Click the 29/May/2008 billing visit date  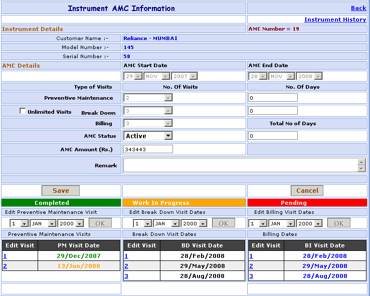click(x=324, y=266)
